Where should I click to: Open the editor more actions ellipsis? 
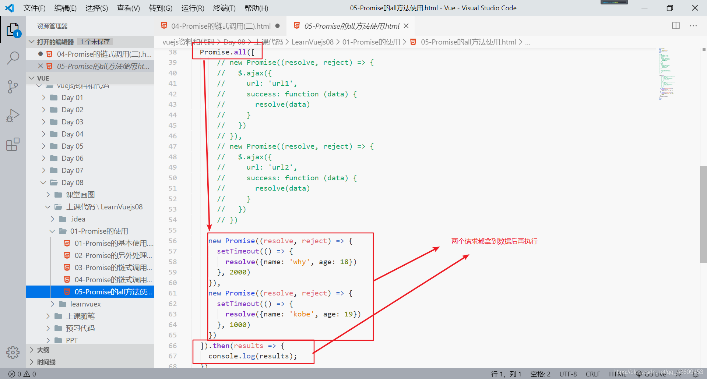693,26
